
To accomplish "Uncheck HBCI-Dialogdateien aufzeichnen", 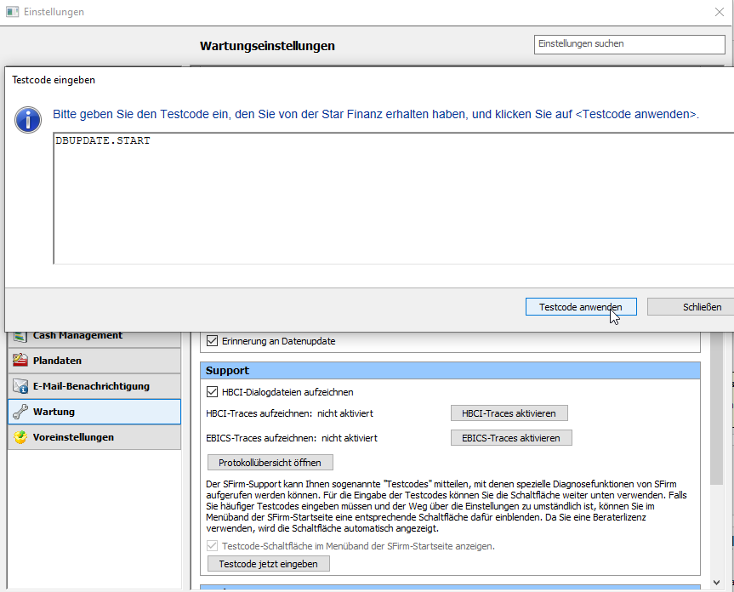I will click(x=213, y=392).
